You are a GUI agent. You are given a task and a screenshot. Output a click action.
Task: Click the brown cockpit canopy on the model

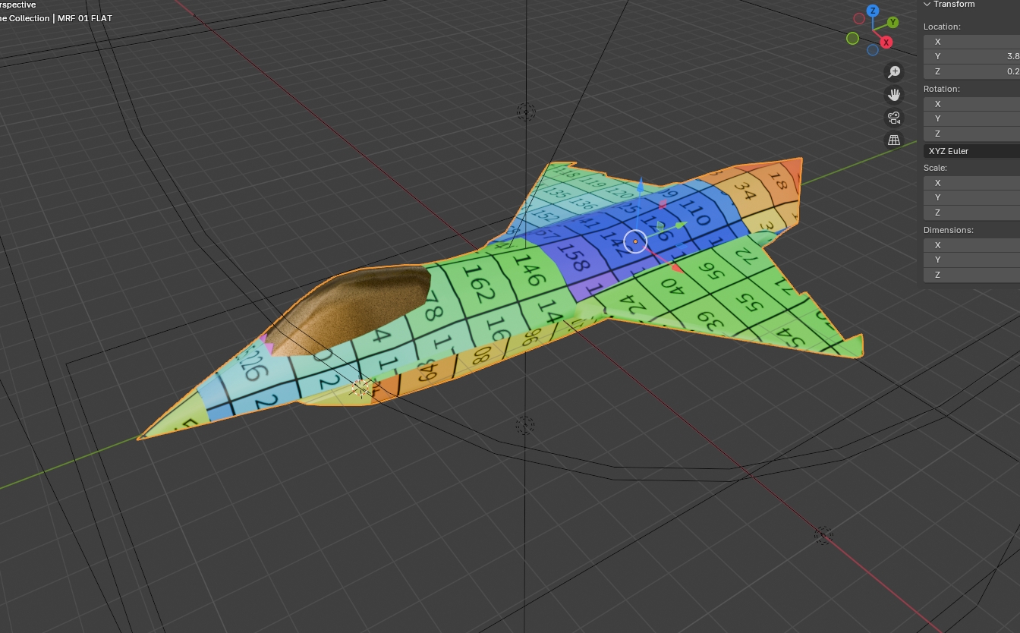349,310
